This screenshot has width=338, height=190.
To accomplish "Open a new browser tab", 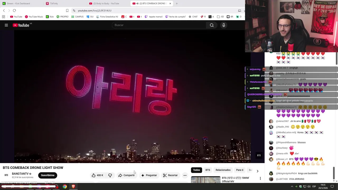I will 177,3.
